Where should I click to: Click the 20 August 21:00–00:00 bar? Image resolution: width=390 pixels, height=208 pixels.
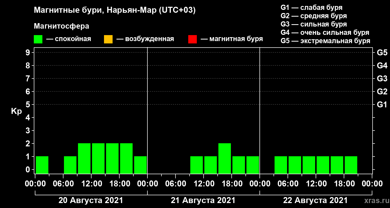[x=140, y=165]
